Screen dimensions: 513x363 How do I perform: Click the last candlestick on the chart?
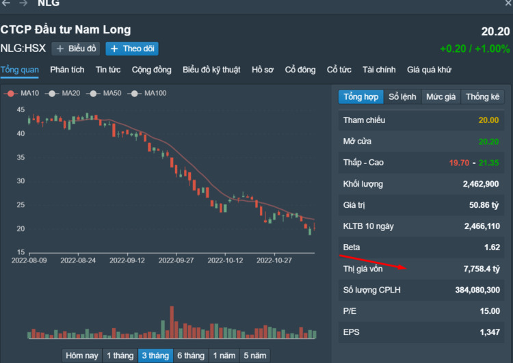(x=314, y=227)
